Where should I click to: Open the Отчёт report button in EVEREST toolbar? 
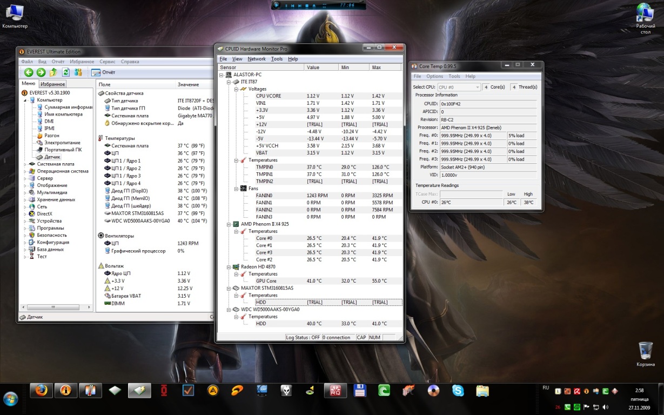coord(103,72)
